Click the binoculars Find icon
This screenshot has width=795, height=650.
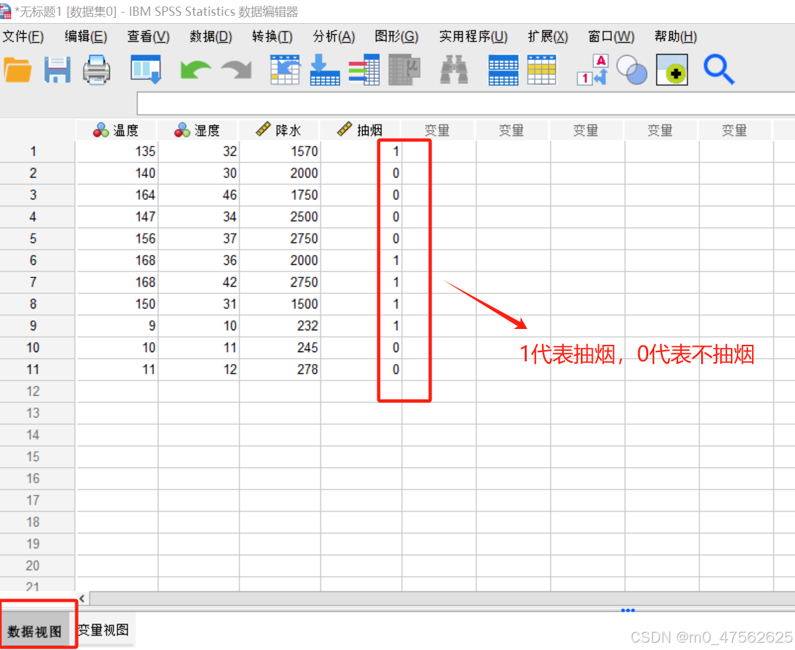tap(455, 69)
